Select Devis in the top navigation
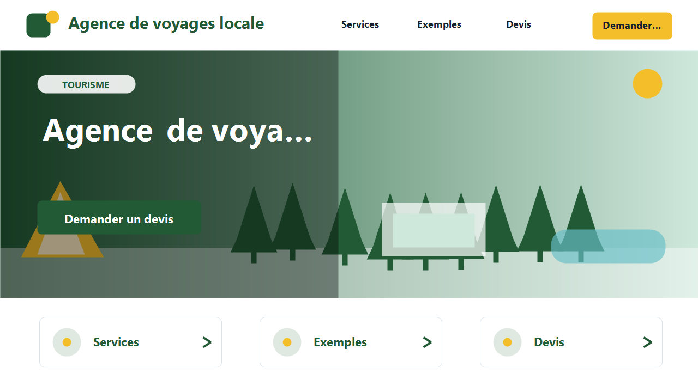The image size is (698, 392). [519, 24]
